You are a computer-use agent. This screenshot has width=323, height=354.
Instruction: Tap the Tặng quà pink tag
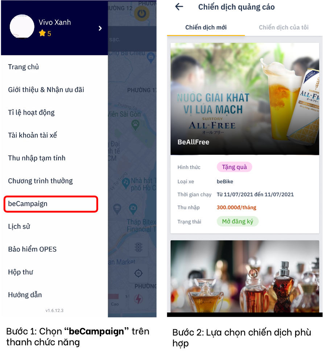234,167
